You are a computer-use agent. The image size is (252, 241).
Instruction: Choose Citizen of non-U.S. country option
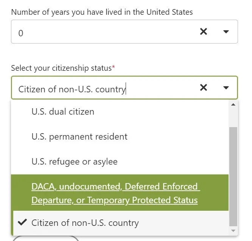coord(85,223)
